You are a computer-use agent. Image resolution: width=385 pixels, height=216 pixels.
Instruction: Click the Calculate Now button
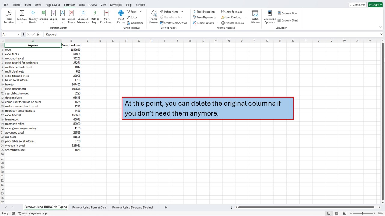[x=287, y=13]
